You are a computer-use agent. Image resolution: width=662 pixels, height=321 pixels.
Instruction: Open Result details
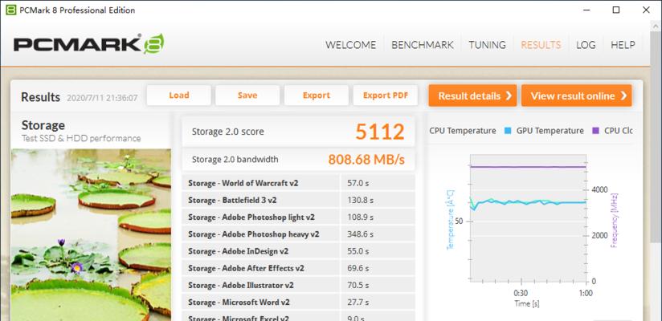coord(472,95)
